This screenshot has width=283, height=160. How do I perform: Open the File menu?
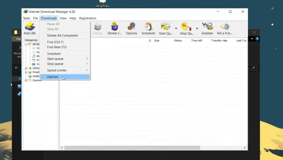click(35, 18)
